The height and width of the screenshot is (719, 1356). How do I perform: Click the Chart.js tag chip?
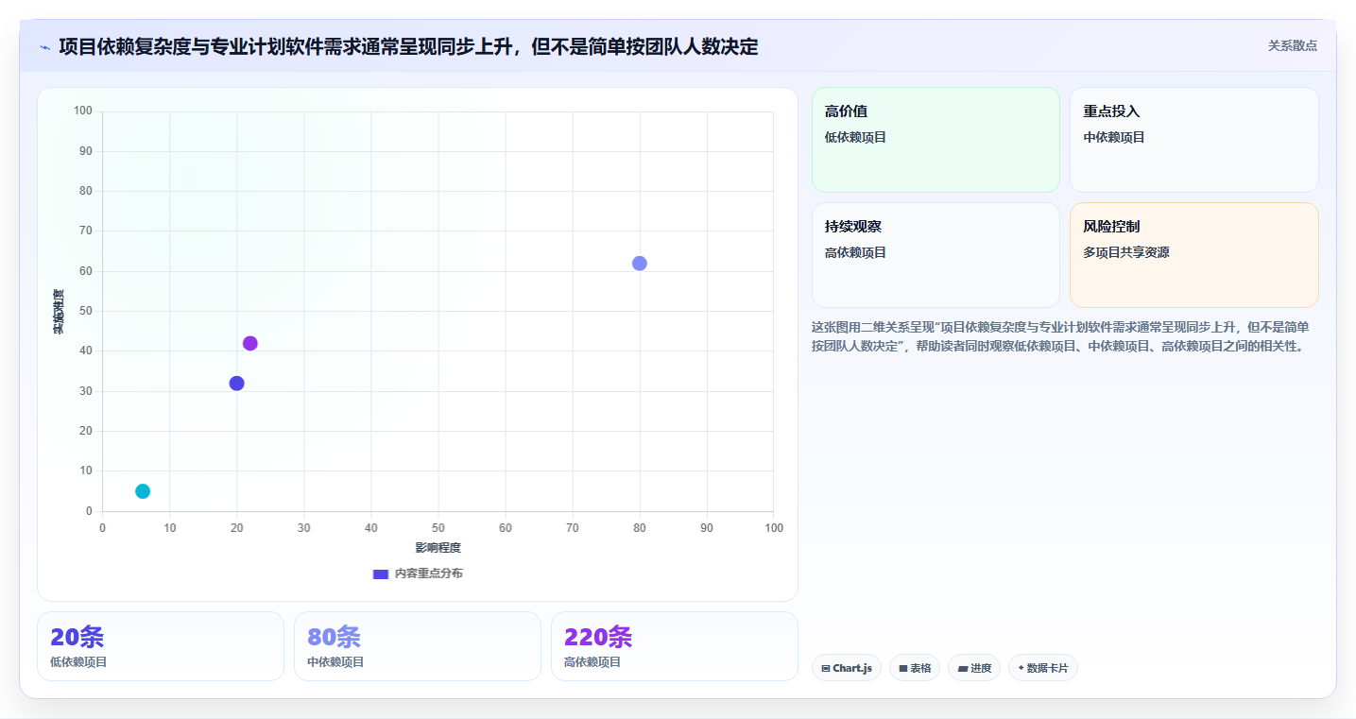click(847, 668)
